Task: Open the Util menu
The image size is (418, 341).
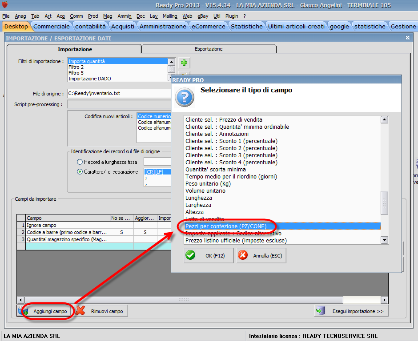Action: click(x=217, y=16)
